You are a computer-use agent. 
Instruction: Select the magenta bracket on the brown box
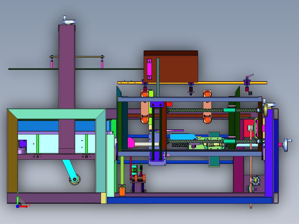point(149,69)
